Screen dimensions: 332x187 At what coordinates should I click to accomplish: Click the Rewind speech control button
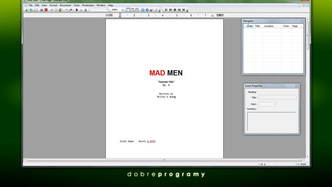(x=179, y=10)
